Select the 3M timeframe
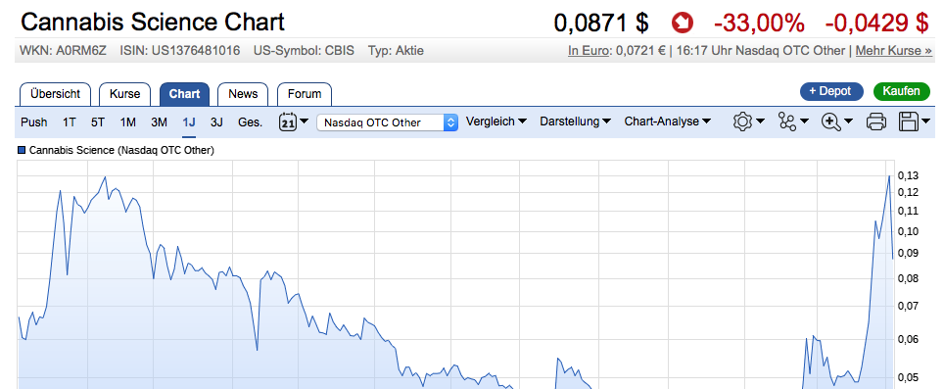Viewport: 944px width, 389px height. (x=159, y=122)
